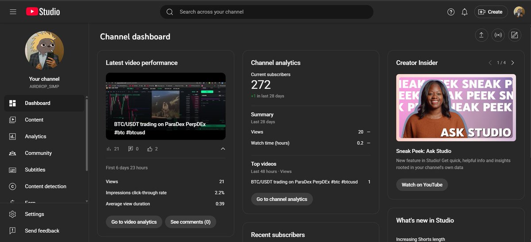Click the Content sidebar icon
Screen dimensions: 531x242
tap(12, 120)
